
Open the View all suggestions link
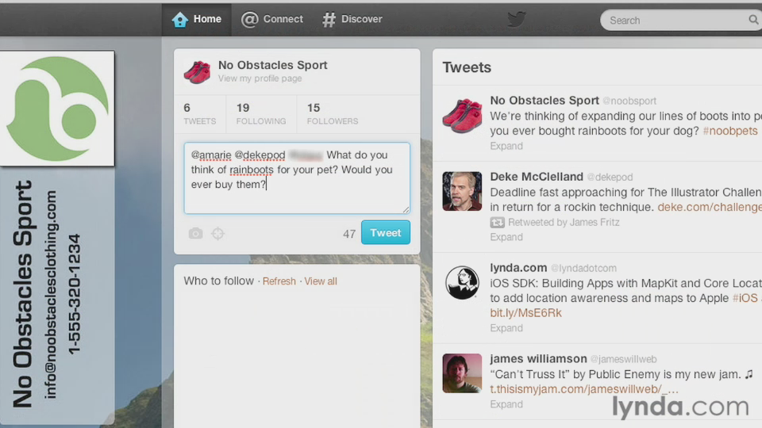point(321,281)
